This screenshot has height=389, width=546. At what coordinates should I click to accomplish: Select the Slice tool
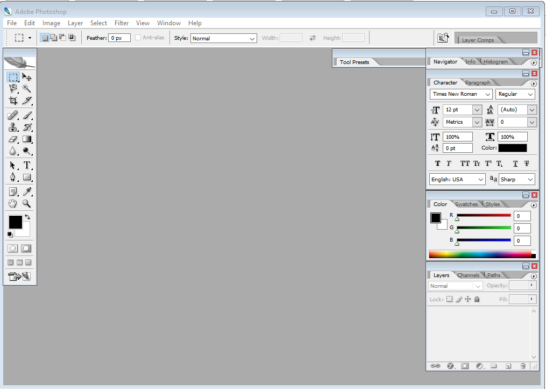click(26, 101)
